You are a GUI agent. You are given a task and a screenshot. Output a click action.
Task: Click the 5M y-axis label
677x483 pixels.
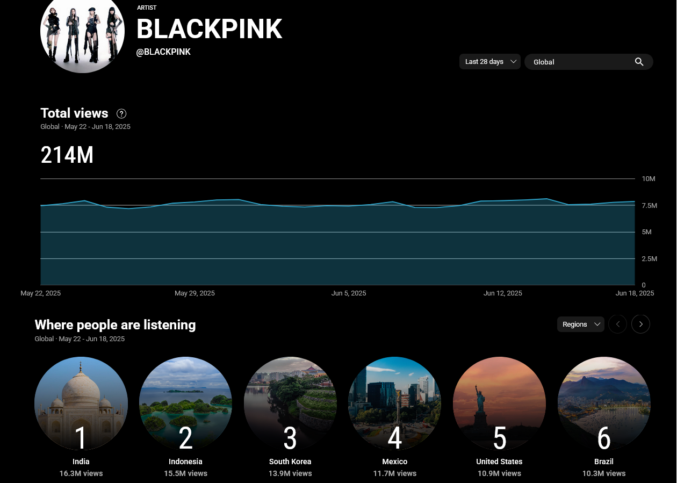coord(647,232)
